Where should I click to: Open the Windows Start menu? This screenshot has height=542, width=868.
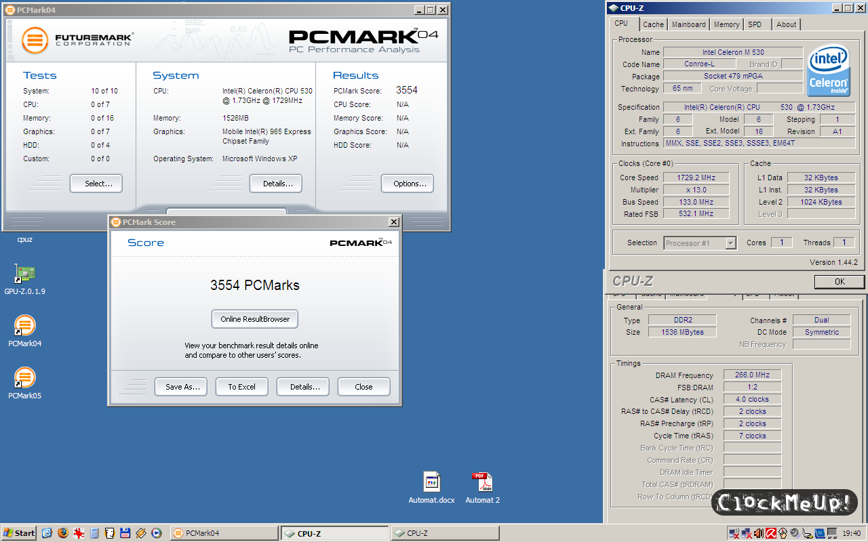pyautogui.click(x=19, y=533)
